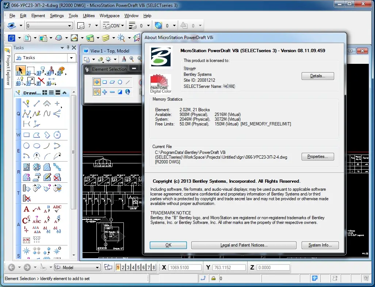Open the active level dropdown showing 0
Screen dimensions: 375x287
point(49,26)
